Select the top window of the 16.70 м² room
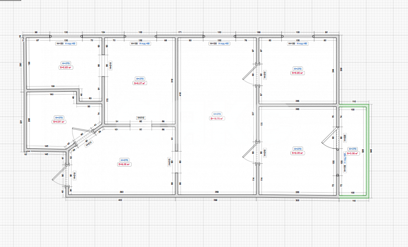 (x=219, y=36)
